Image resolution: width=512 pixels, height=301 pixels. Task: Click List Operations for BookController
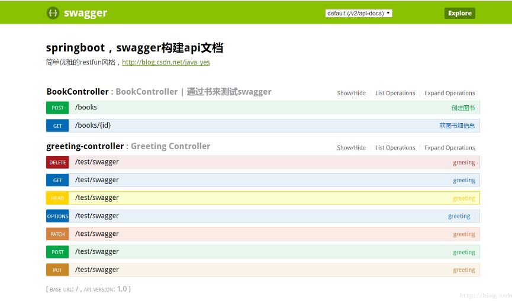395,93
